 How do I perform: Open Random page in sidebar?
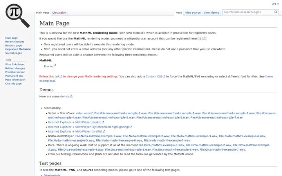tap(13, 45)
